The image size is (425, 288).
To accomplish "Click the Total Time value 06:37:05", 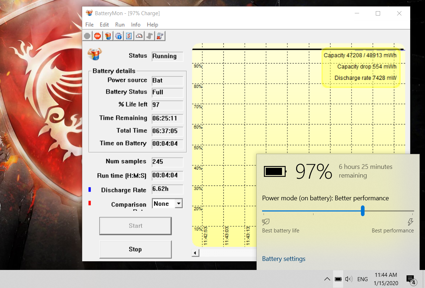I will click(168, 131).
